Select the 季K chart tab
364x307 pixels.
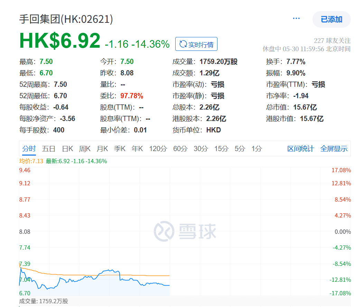(x=120, y=149)
